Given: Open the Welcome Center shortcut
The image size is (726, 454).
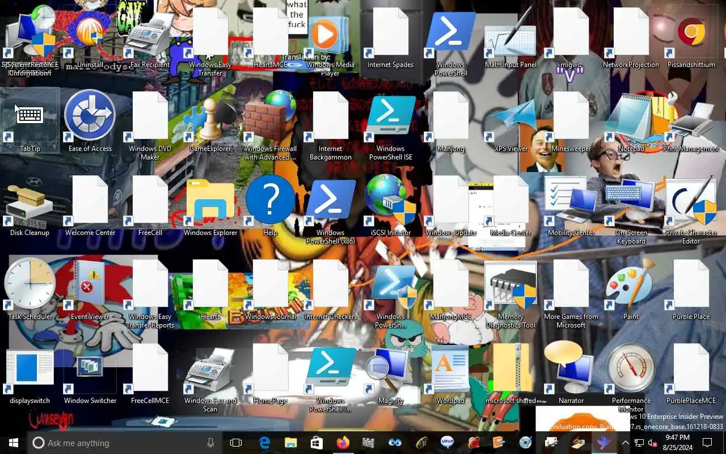Looking at the screenshot, I should tap(90, 206).
